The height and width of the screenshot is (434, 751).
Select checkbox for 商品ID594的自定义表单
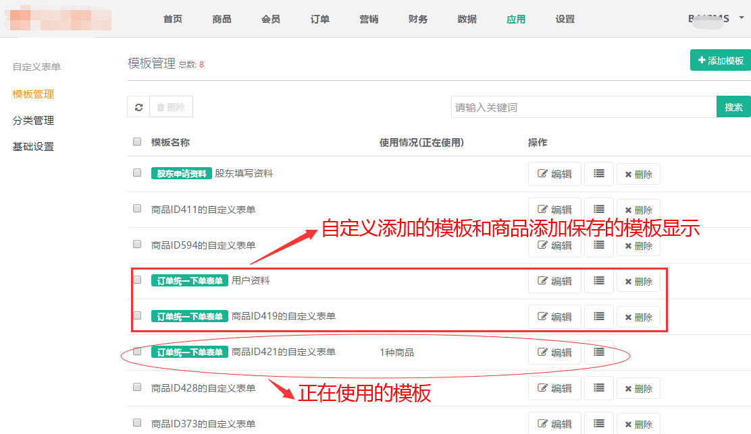137,244
